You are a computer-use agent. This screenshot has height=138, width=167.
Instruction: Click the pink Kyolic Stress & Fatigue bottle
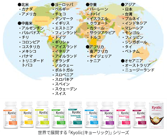pyautogui.click(x=124, y=115)
